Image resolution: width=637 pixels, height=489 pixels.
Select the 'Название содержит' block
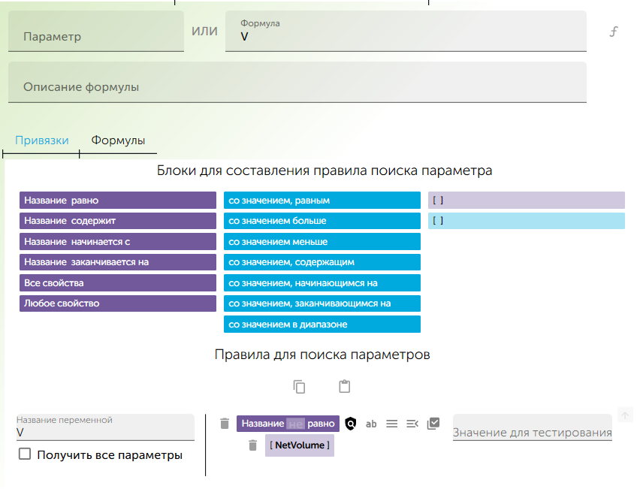pos(117,221)
